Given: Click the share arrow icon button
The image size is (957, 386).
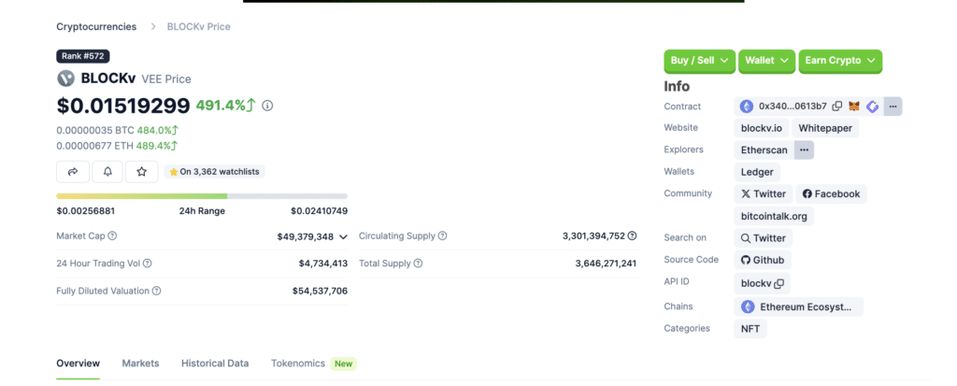Looking at the screenshot, I should tap(73, 172).
